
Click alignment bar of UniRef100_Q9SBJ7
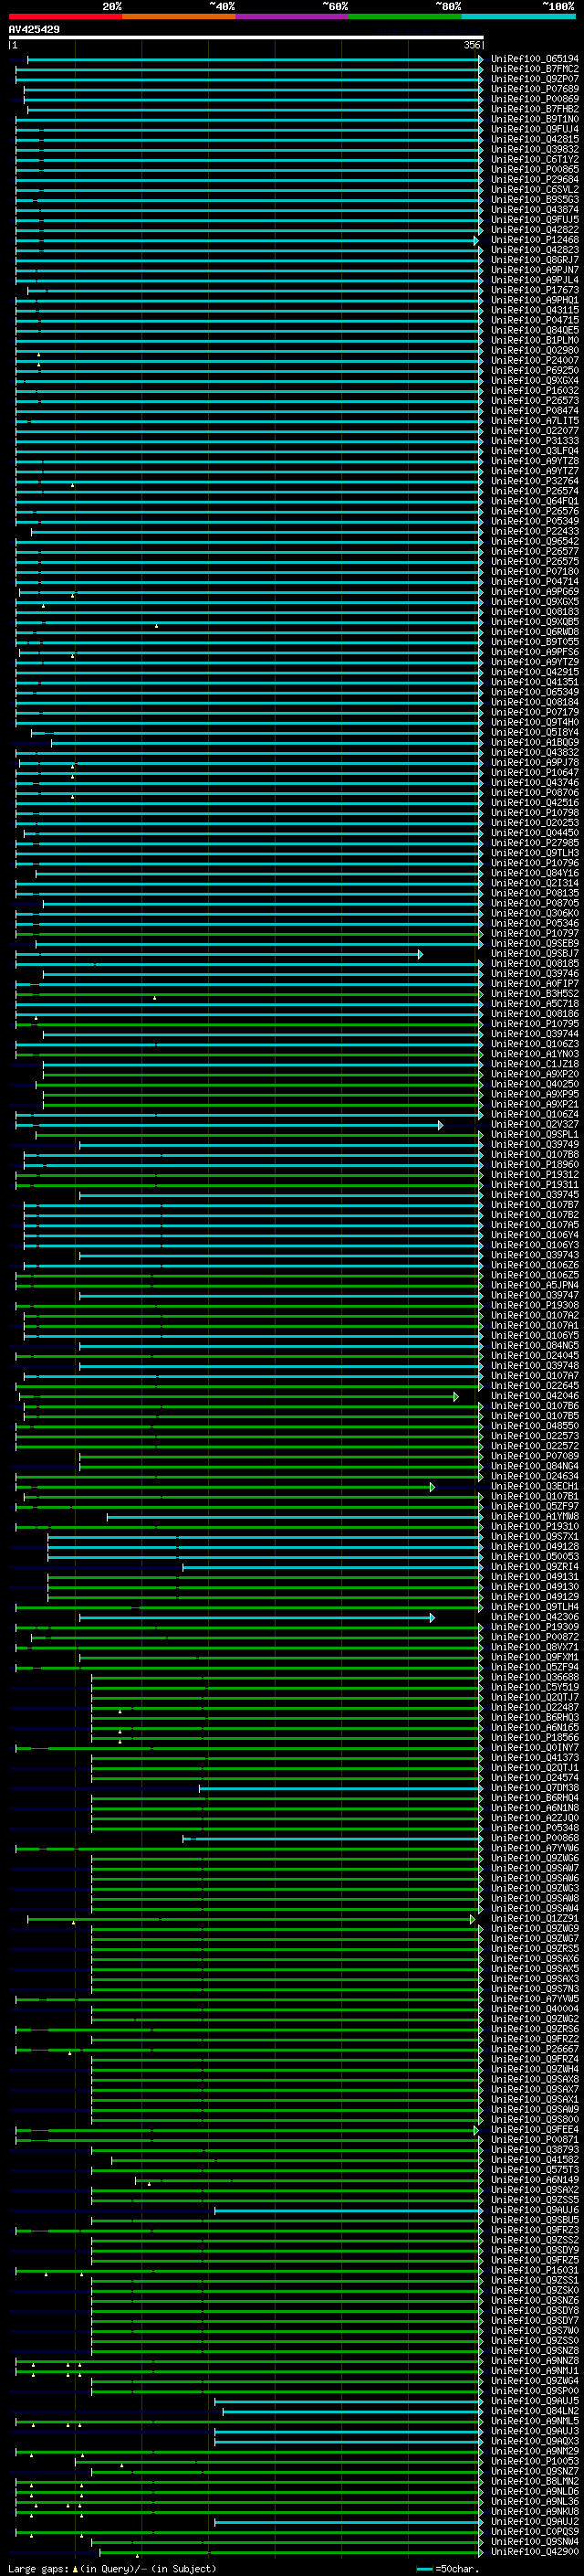pyautogui.click(x=219, y=954)
